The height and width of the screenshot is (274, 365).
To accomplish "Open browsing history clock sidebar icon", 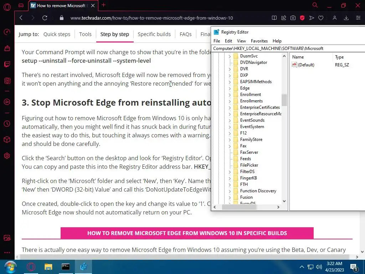I will click(7, 123).
